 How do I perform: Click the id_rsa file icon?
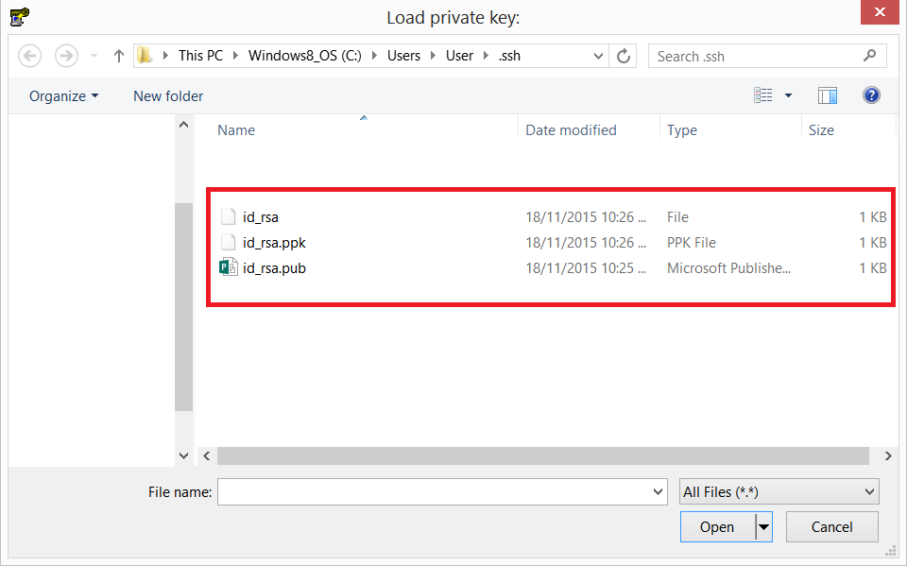(229, 216)
